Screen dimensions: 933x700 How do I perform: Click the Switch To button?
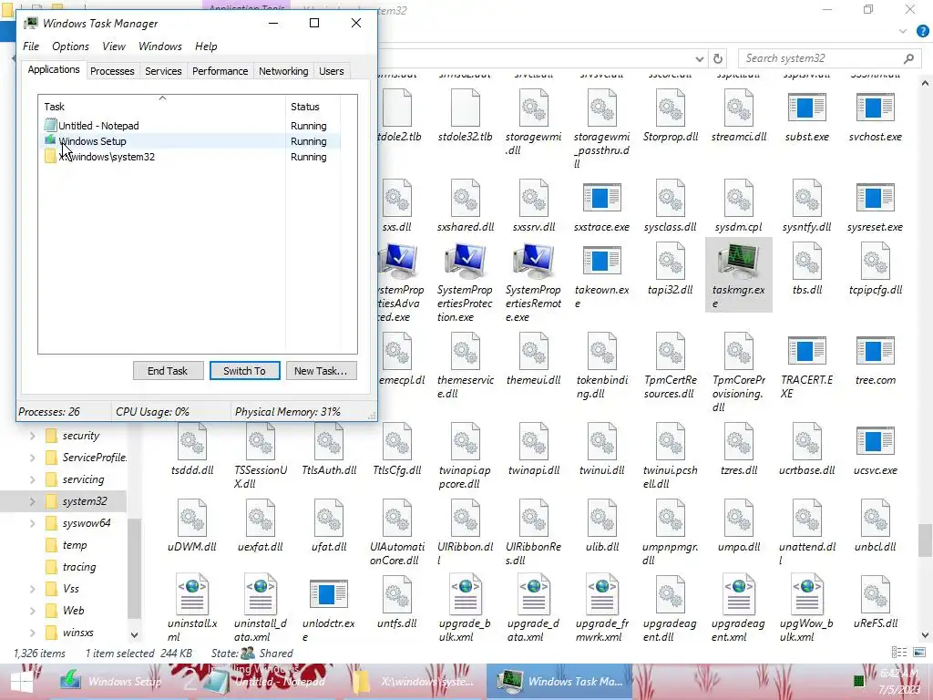244,371
